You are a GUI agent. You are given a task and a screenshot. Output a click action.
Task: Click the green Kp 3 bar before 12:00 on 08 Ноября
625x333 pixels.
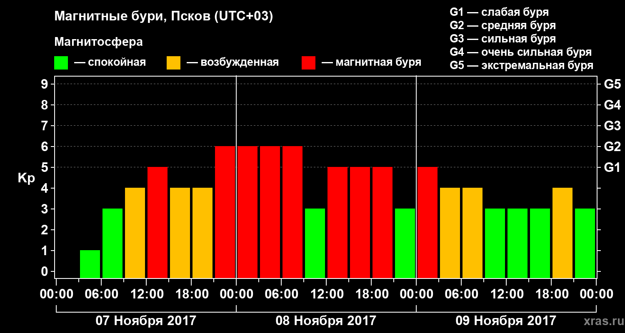pyautogui.click(x=315, y=243)
